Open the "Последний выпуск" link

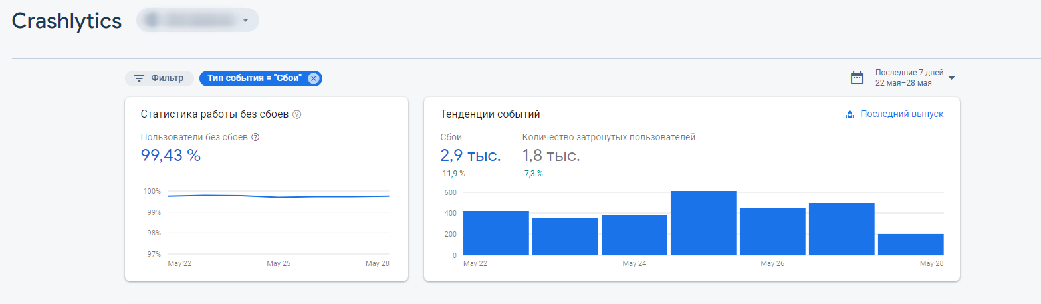(x=901, y=114)
